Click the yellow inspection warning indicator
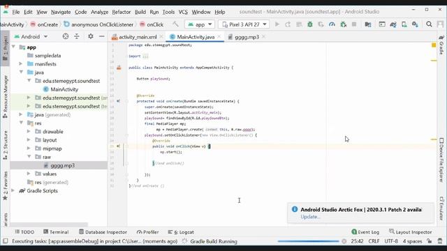Viewport: 447px width, 251px height. click(x=434, y=45)
